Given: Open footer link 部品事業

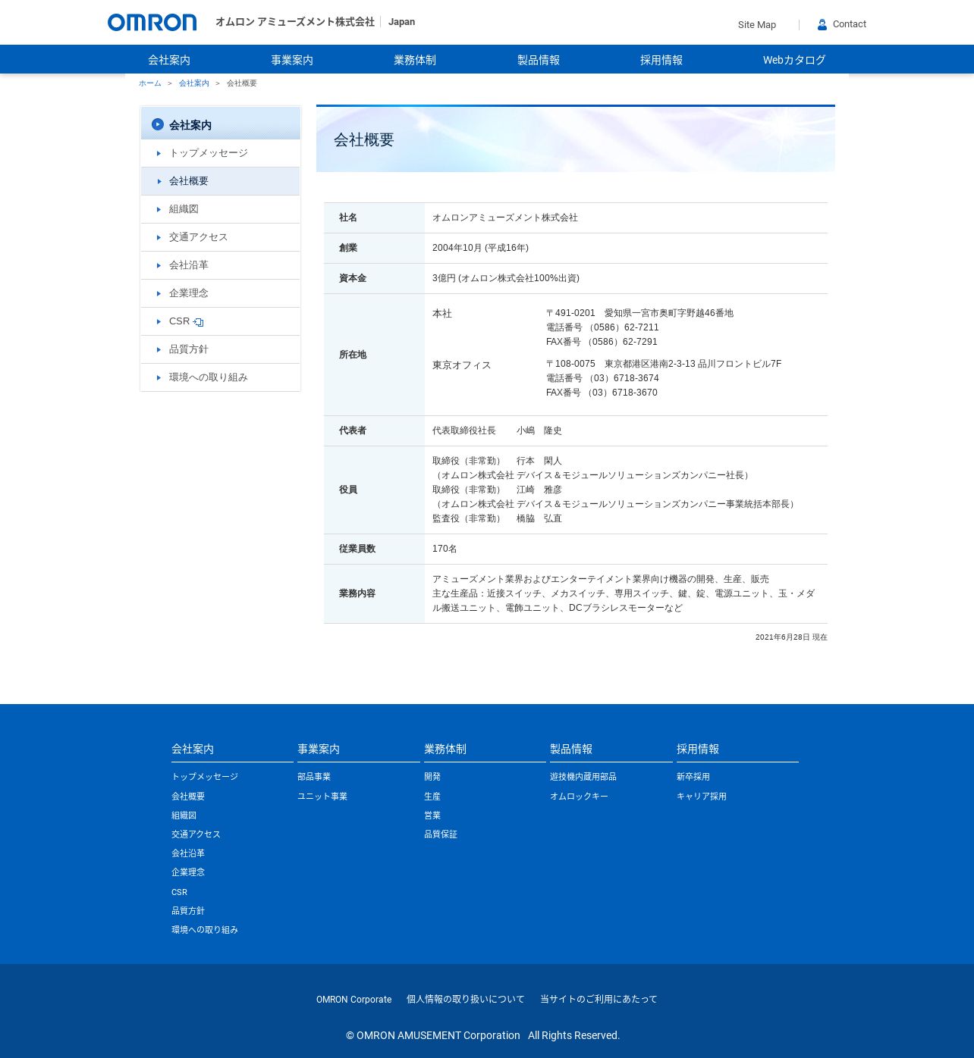Looking at the screenshot, I should [x=314, y=777].
